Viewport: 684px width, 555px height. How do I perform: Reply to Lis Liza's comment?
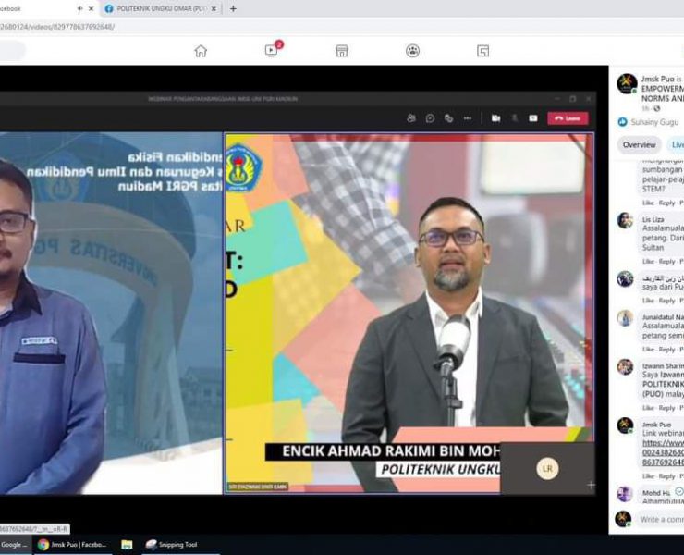pyautogui.click(x=666, y=262)
